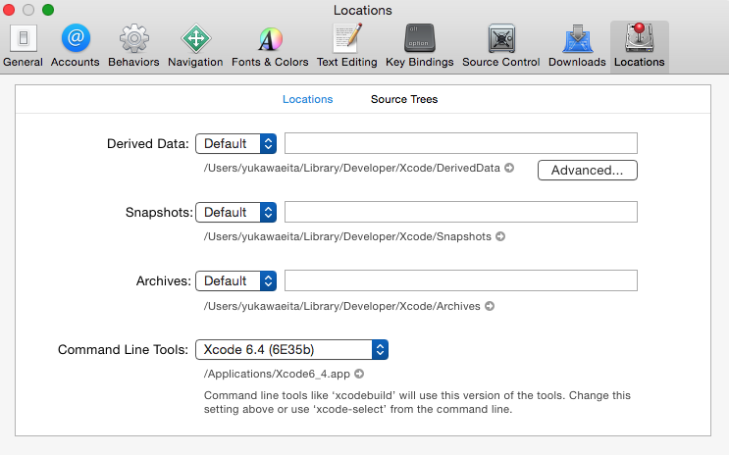
Task: Reveal DerivedData folder via arrow icon
Action: click(x=509, y=168)
